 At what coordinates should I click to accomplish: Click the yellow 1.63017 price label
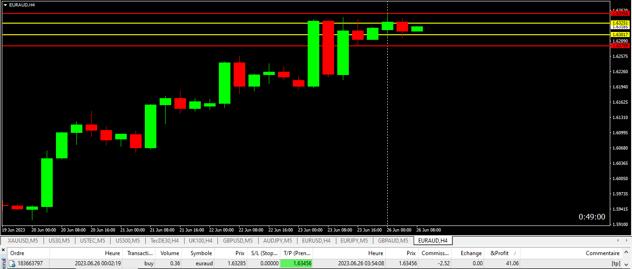[x=620, y=35]
